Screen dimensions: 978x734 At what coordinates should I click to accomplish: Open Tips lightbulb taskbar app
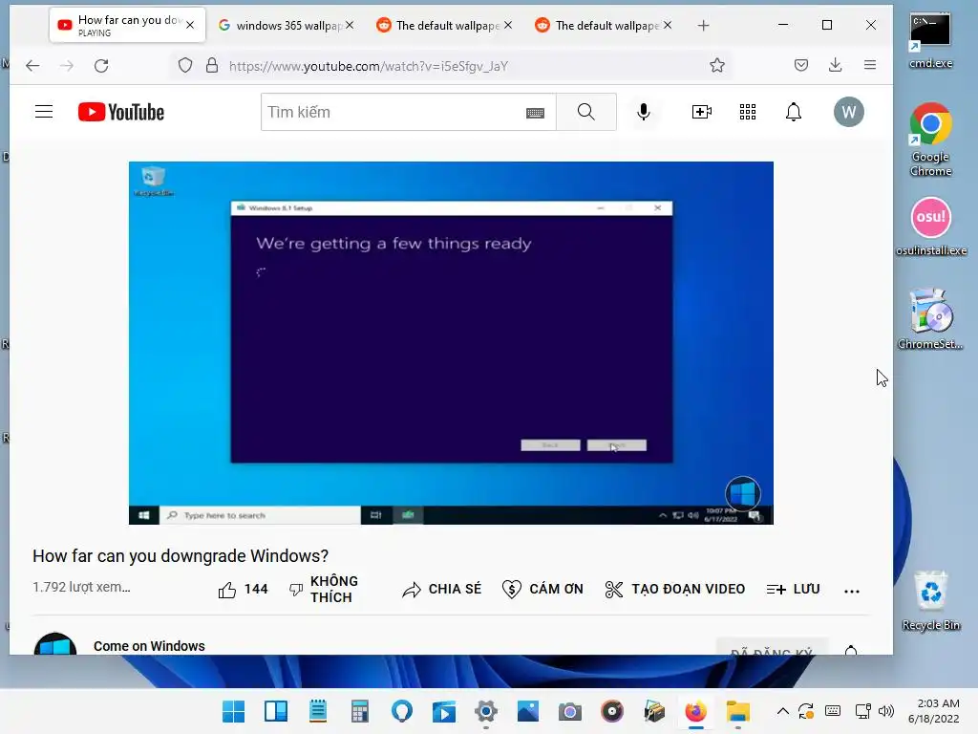(402, 711)
